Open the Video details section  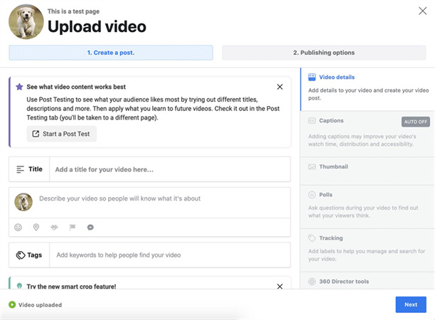[x=336, y=77]
